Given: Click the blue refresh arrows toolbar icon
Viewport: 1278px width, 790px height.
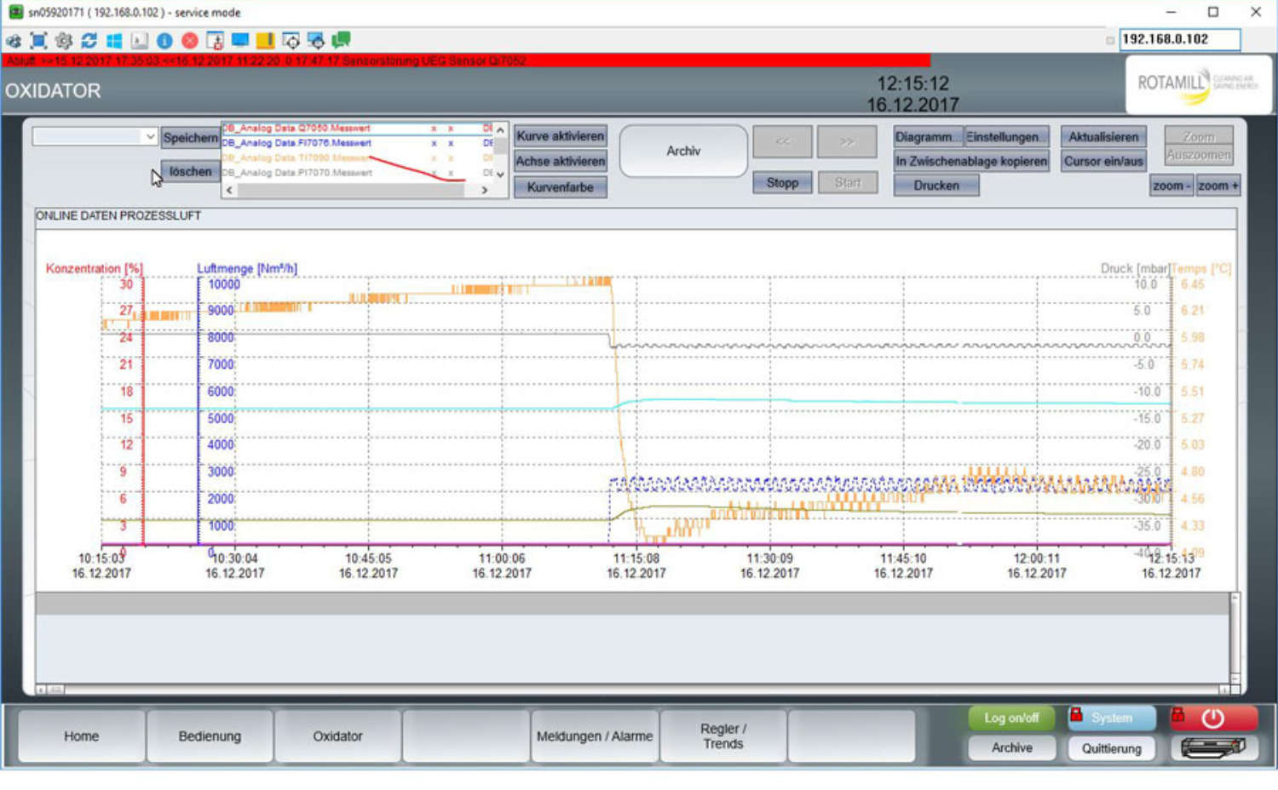Looking at the screenshot, I should point(89,40).
